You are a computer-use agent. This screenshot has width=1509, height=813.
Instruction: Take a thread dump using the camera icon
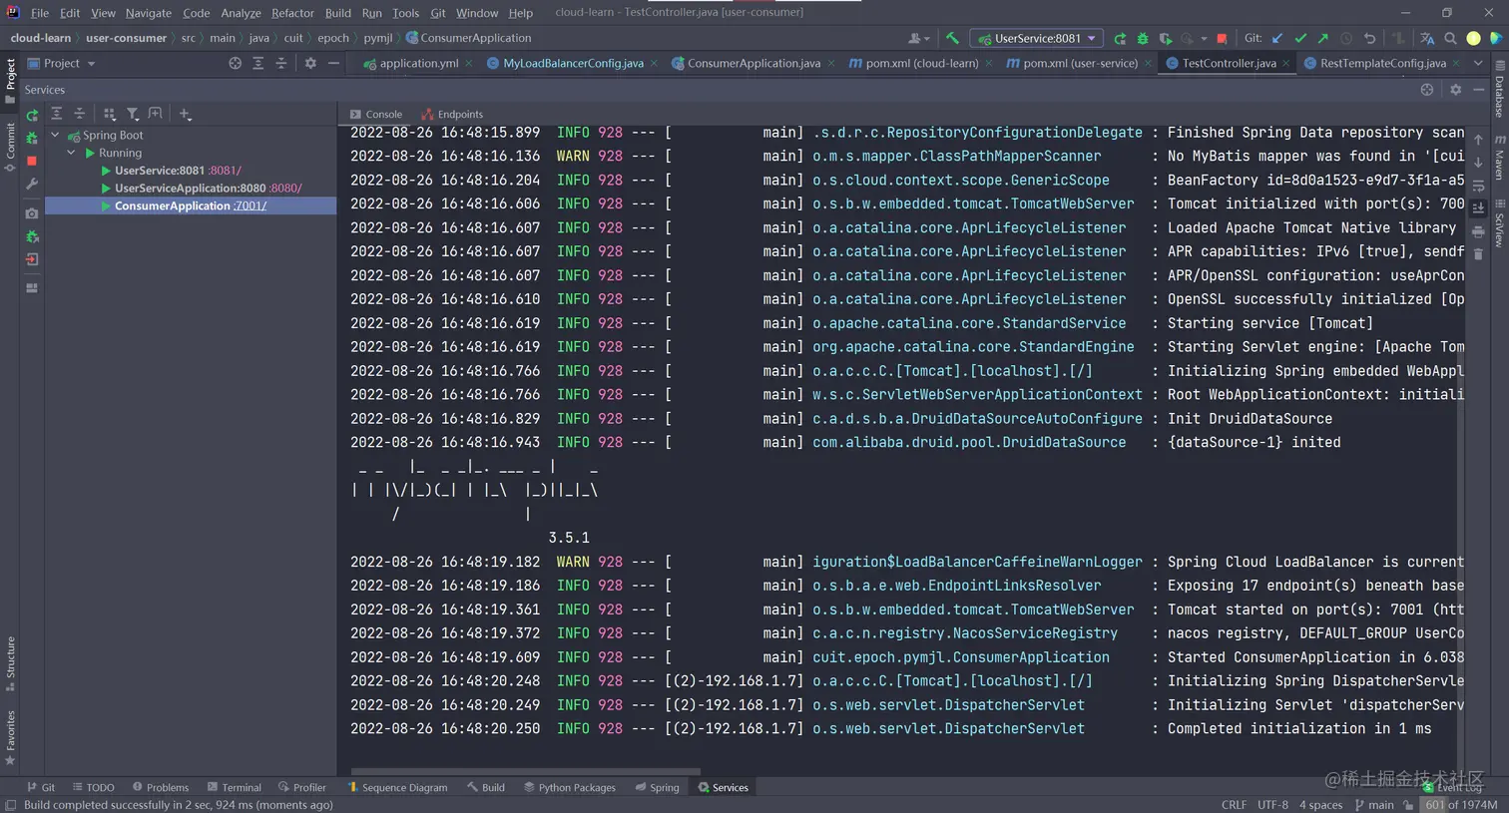pos(31,212)
